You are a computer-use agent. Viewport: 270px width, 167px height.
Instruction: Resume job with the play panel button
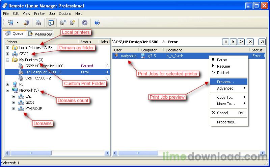click(233, 42)
